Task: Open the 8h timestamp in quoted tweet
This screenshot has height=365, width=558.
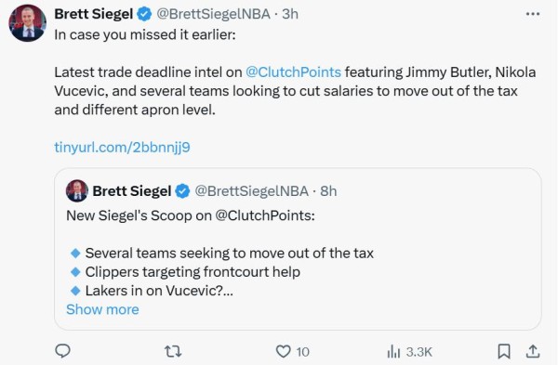Action: [328, 191]
